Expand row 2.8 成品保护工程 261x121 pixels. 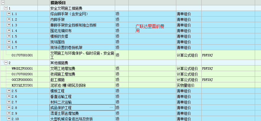pos(9,107)
